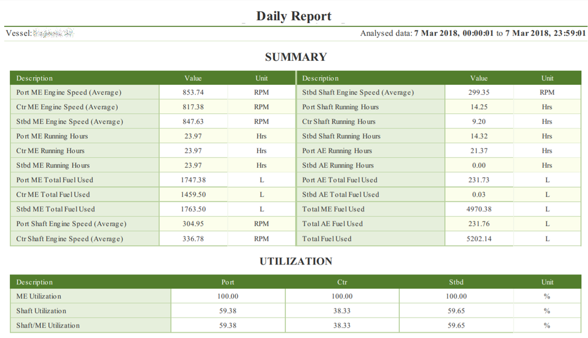Click the SUMMARY section heading
Image resolution: width=588 pixels, height=338 pixels.
coord(296,57)
